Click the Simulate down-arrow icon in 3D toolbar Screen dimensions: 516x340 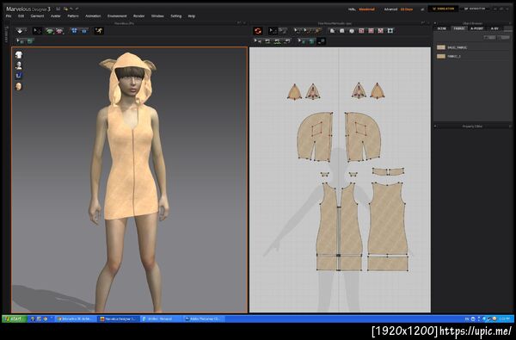click(x=21, y=31)
